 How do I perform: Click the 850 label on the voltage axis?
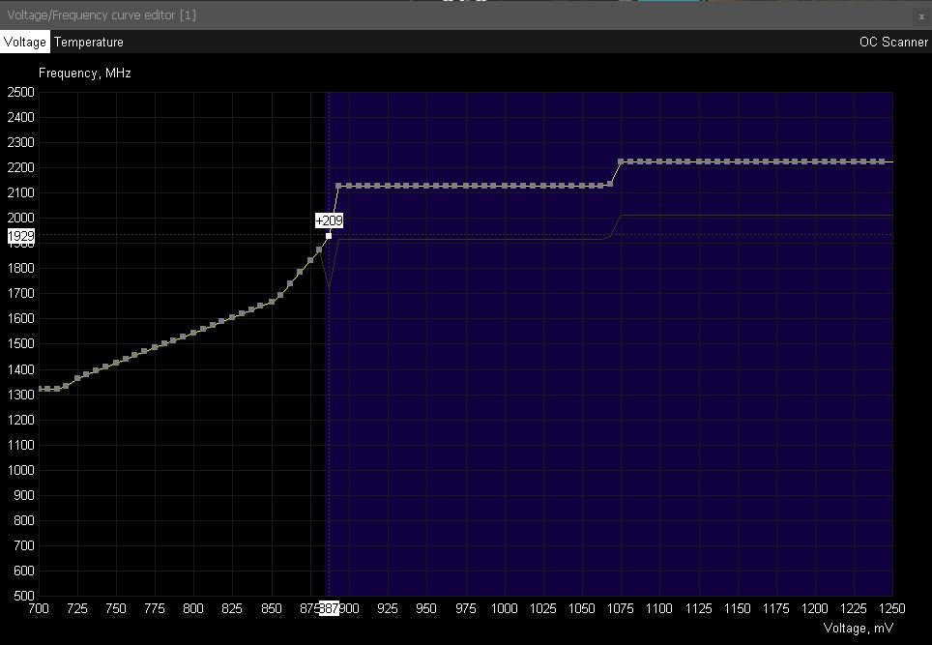[x=272, y=608]
